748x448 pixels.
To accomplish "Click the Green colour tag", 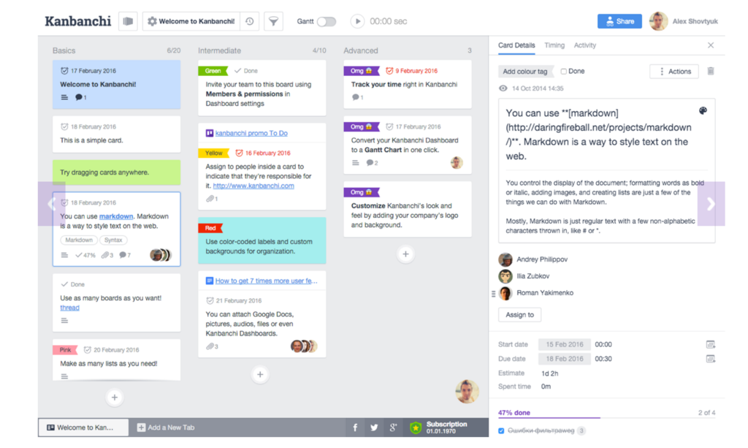I will click(x=213, y=71).
